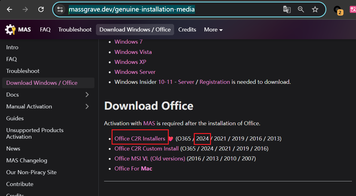
Task: Click the MAS gear logo
Action: point(10,29)
